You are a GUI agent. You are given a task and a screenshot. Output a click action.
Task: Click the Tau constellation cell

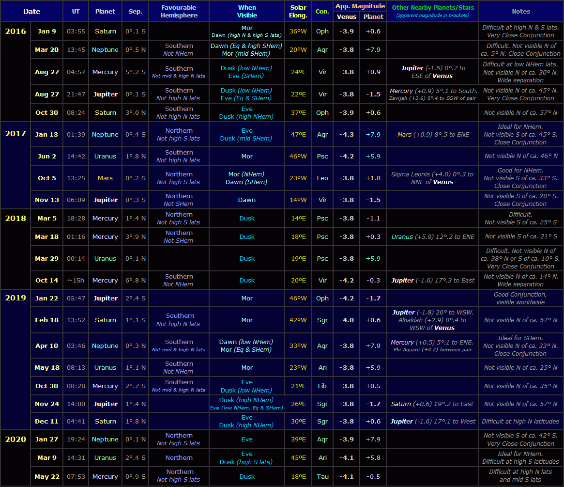click(322, 476)
